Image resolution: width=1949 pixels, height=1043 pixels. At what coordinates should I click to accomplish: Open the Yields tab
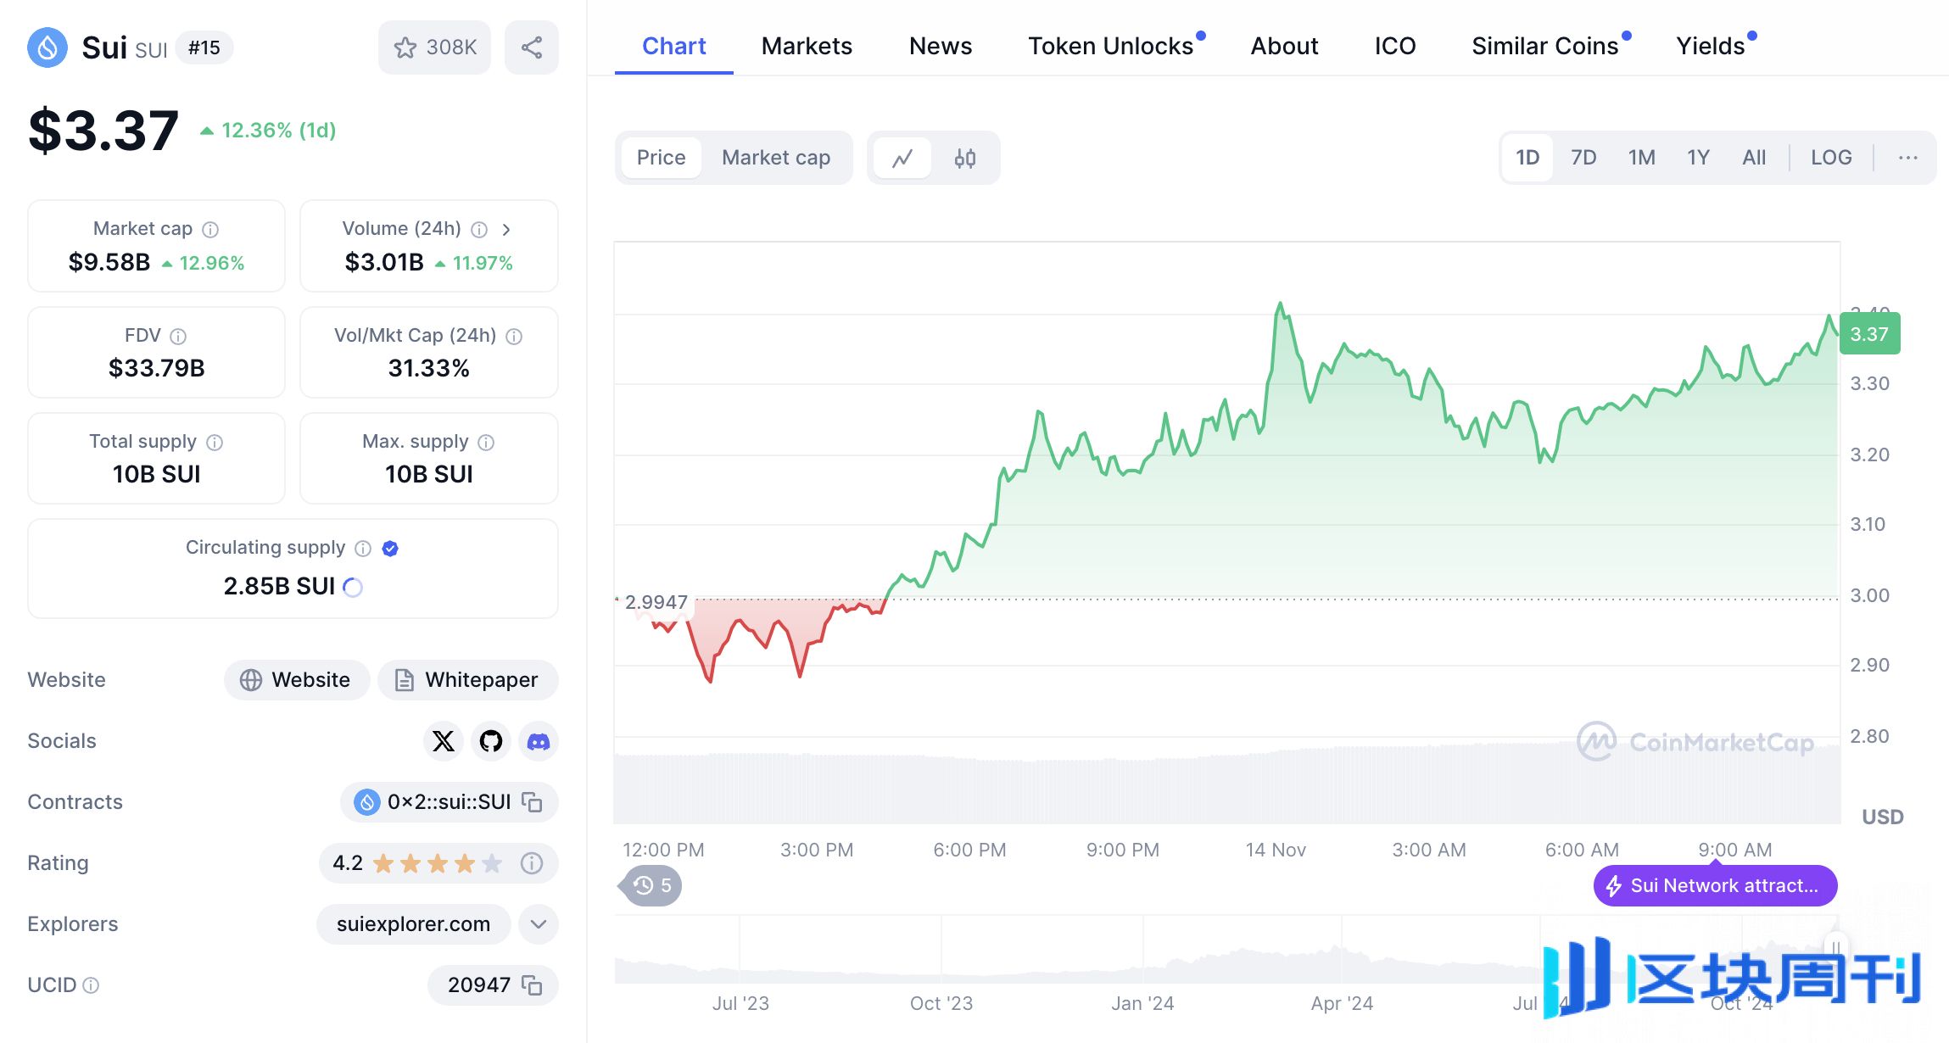1711,46
